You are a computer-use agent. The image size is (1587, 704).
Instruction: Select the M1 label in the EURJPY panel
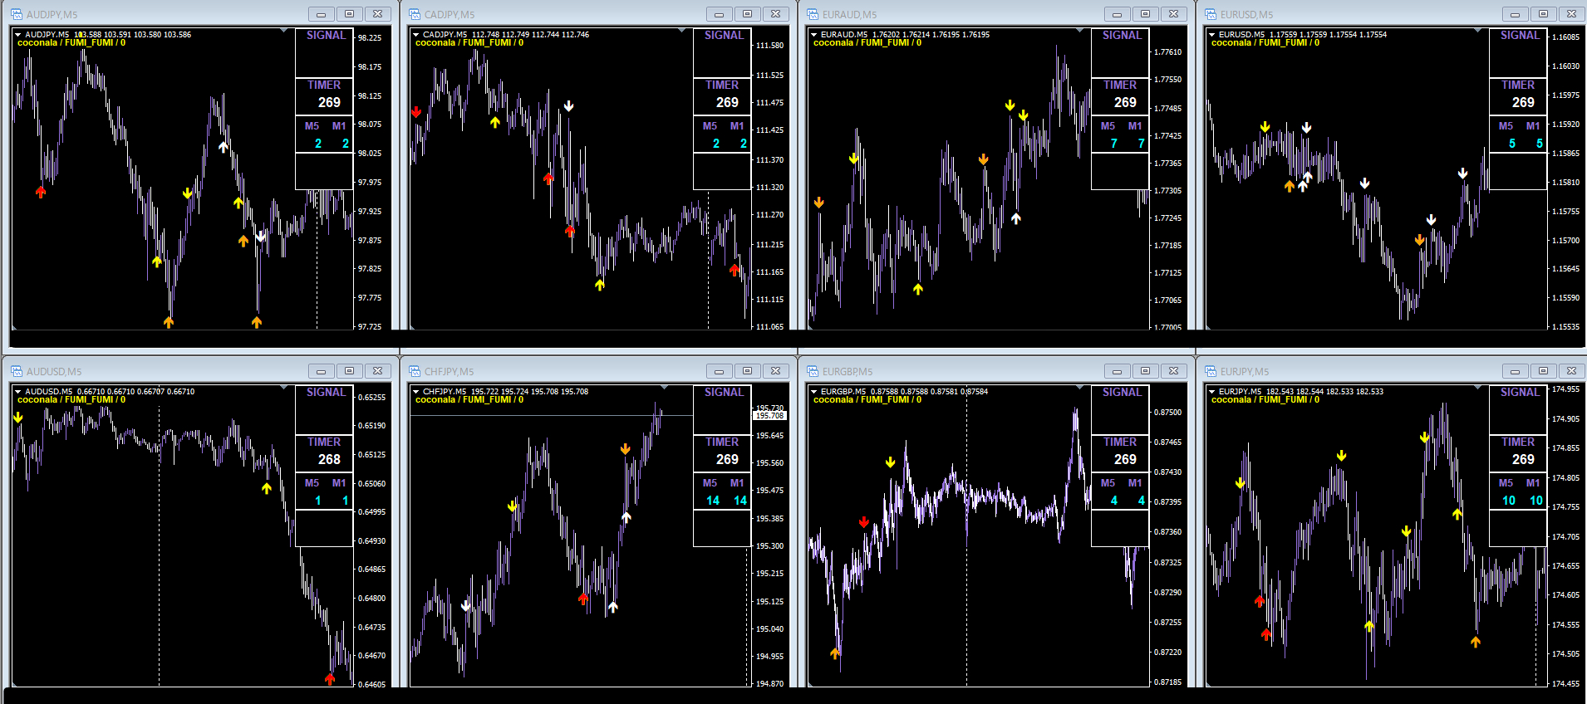[x=1533, y=483]
